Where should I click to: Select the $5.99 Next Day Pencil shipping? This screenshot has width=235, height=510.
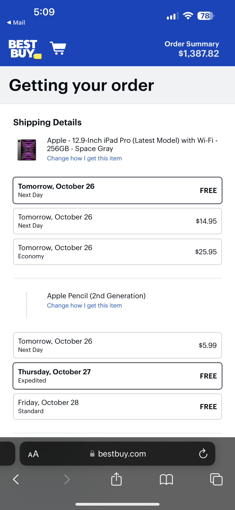(117, 345)
